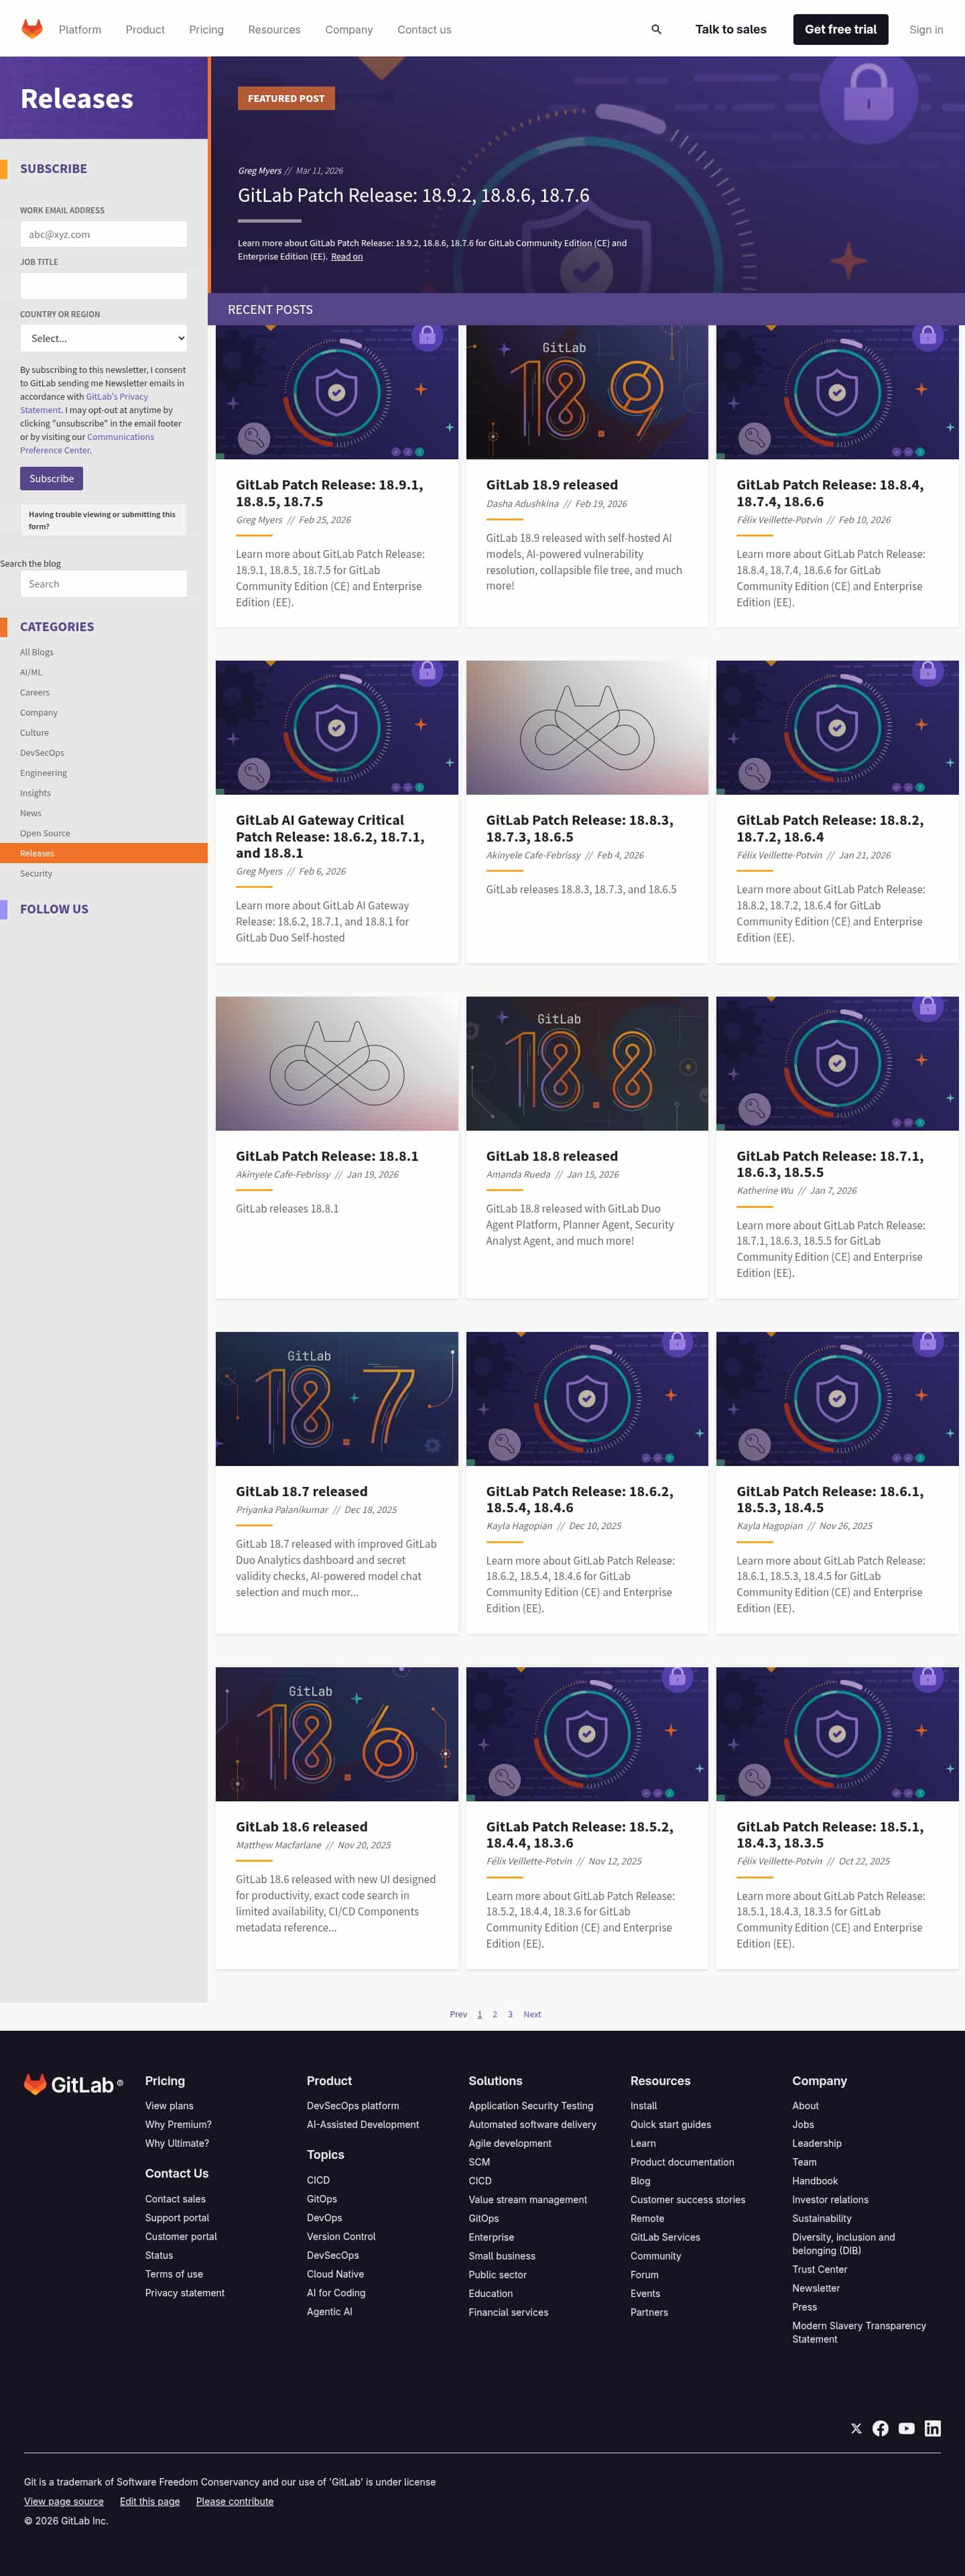Click Sign in
The width and height of the screenshot is (965, 2576).
(x=926, y=30)
